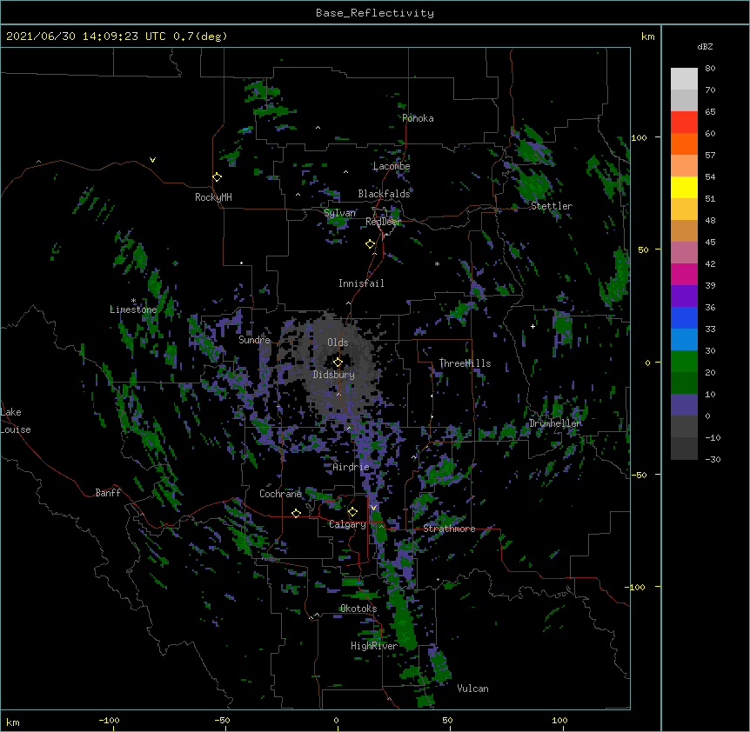Click the Limestone label
The height and width of the screenshot is (732, 750).
tap(133, 309)
